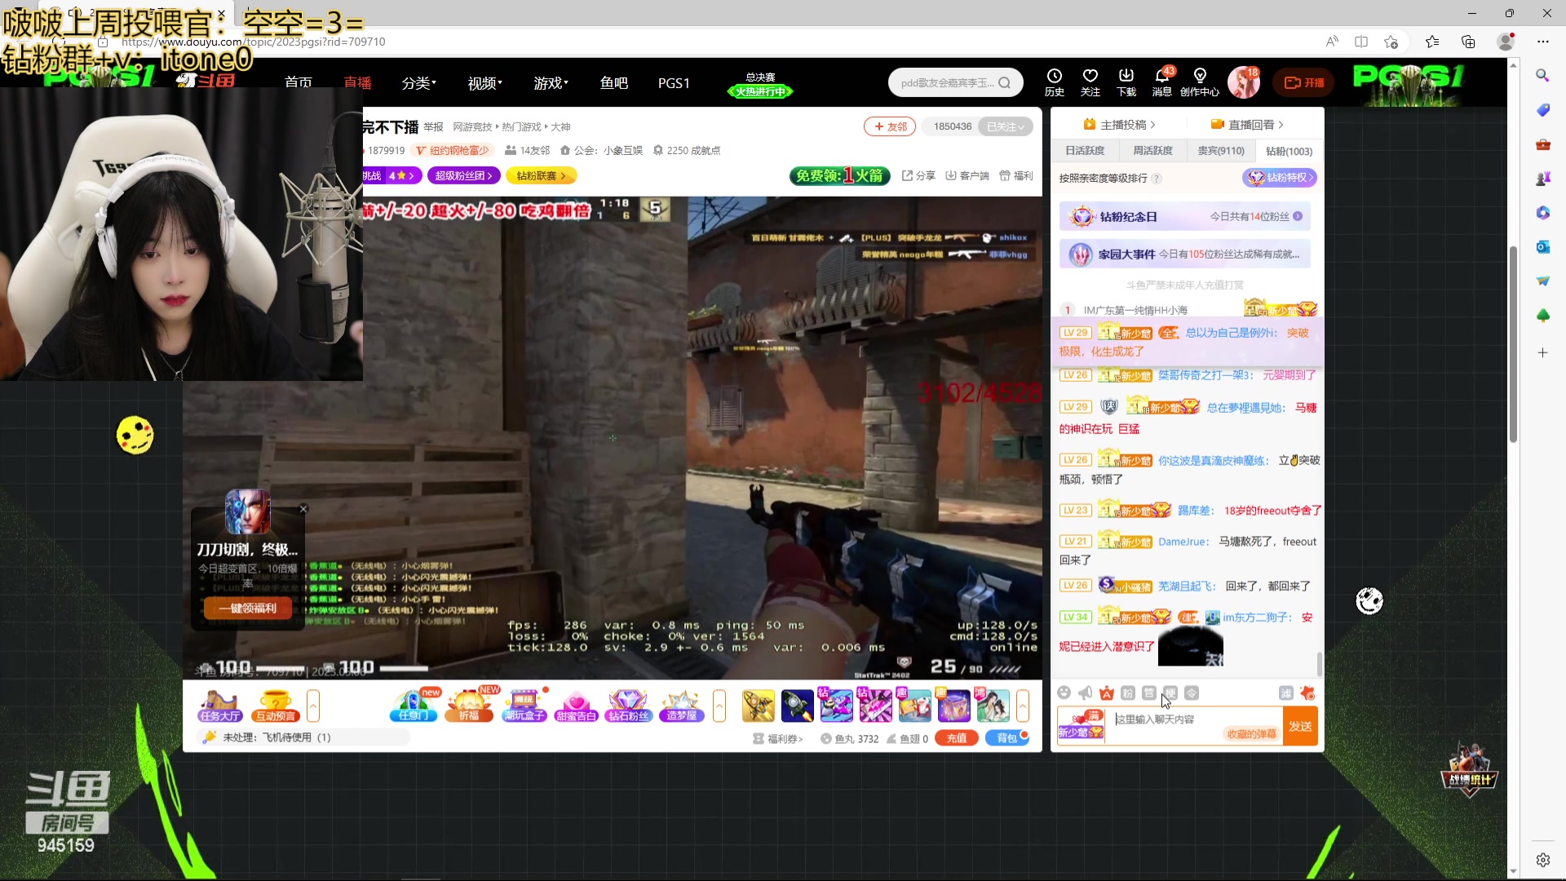
Task: Click the 关注 heart icon in header
Action: [x=1090, y=82]
